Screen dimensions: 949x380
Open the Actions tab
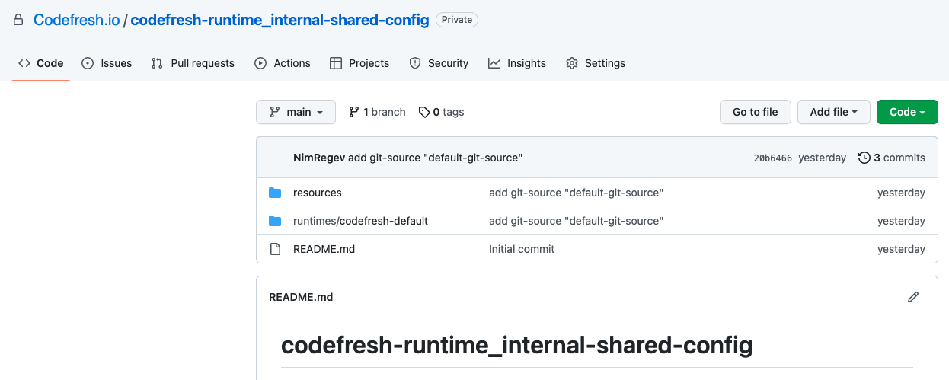(283, 63)
